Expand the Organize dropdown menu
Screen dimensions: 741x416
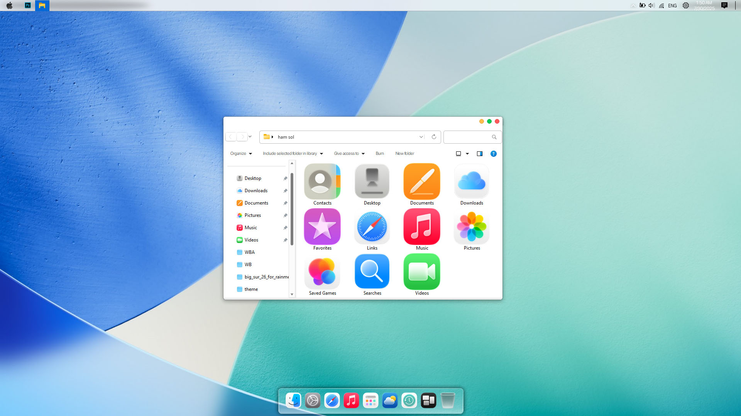(x=241, y=153)
